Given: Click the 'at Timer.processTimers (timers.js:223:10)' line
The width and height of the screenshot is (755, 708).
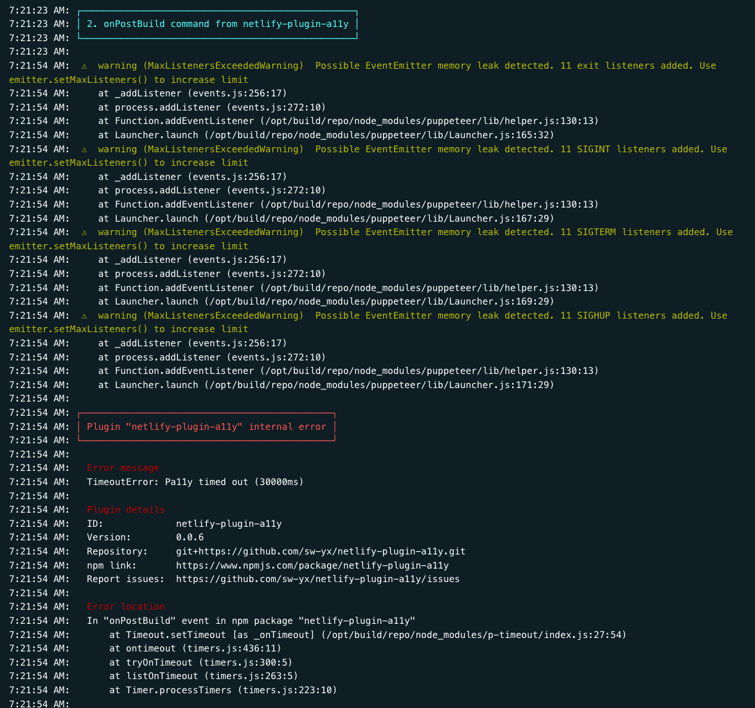Looking at the screenshot, I should click(x=223, y=690).
